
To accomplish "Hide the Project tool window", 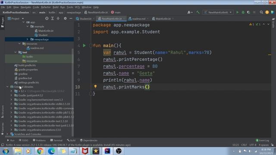I will click(71, 19).
